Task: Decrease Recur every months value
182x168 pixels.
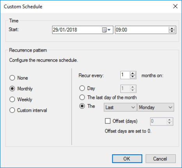Action: click(133, 77)
